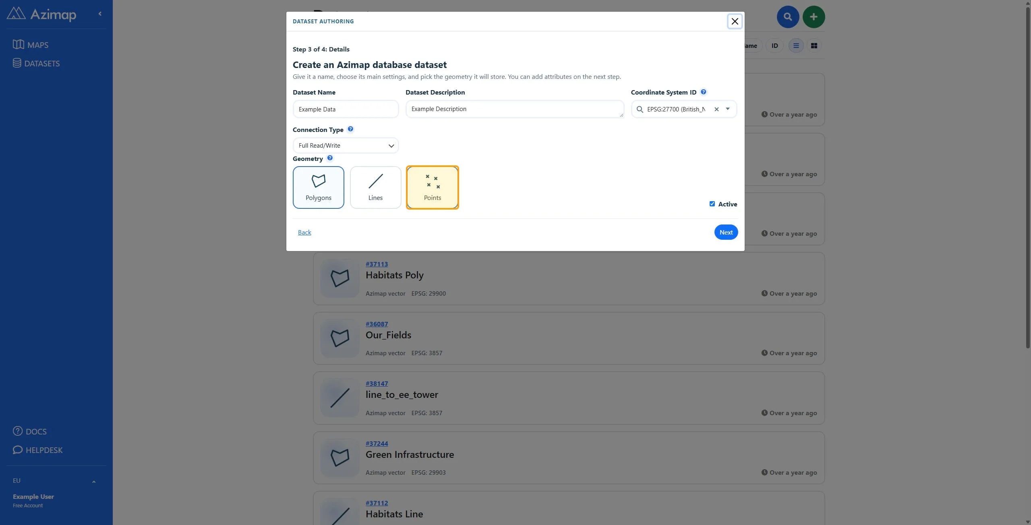
Task: Clear the selected EPSG:27700 coordinate system
Action: coord(716,109)
